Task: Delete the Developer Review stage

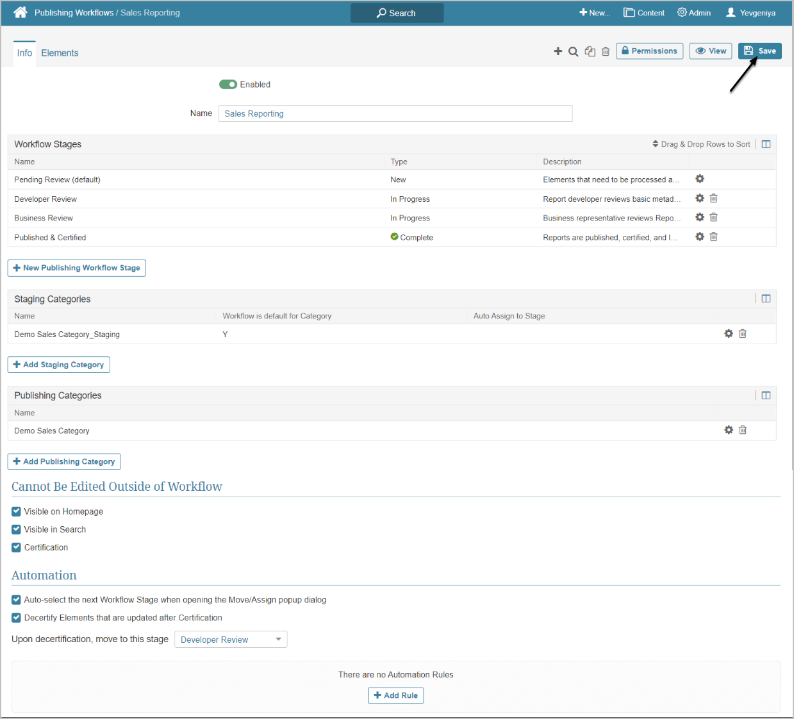Action: (713, 199)
